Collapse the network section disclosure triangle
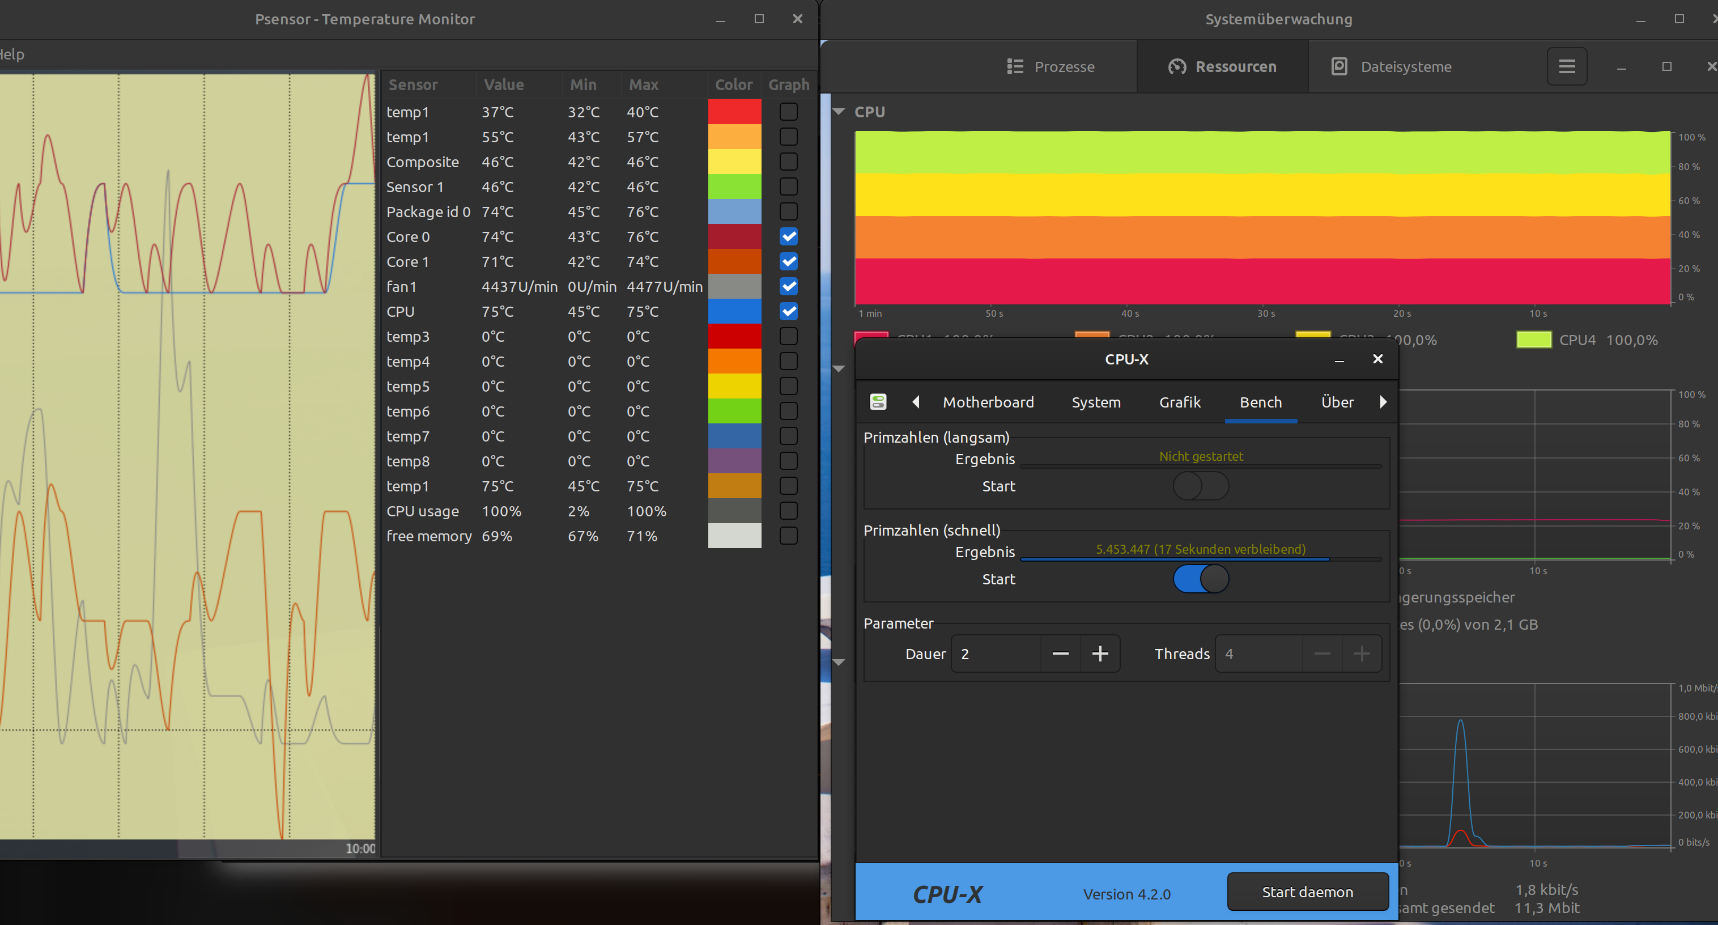This screenshot has width=1718, height=925. pos(839,662)
